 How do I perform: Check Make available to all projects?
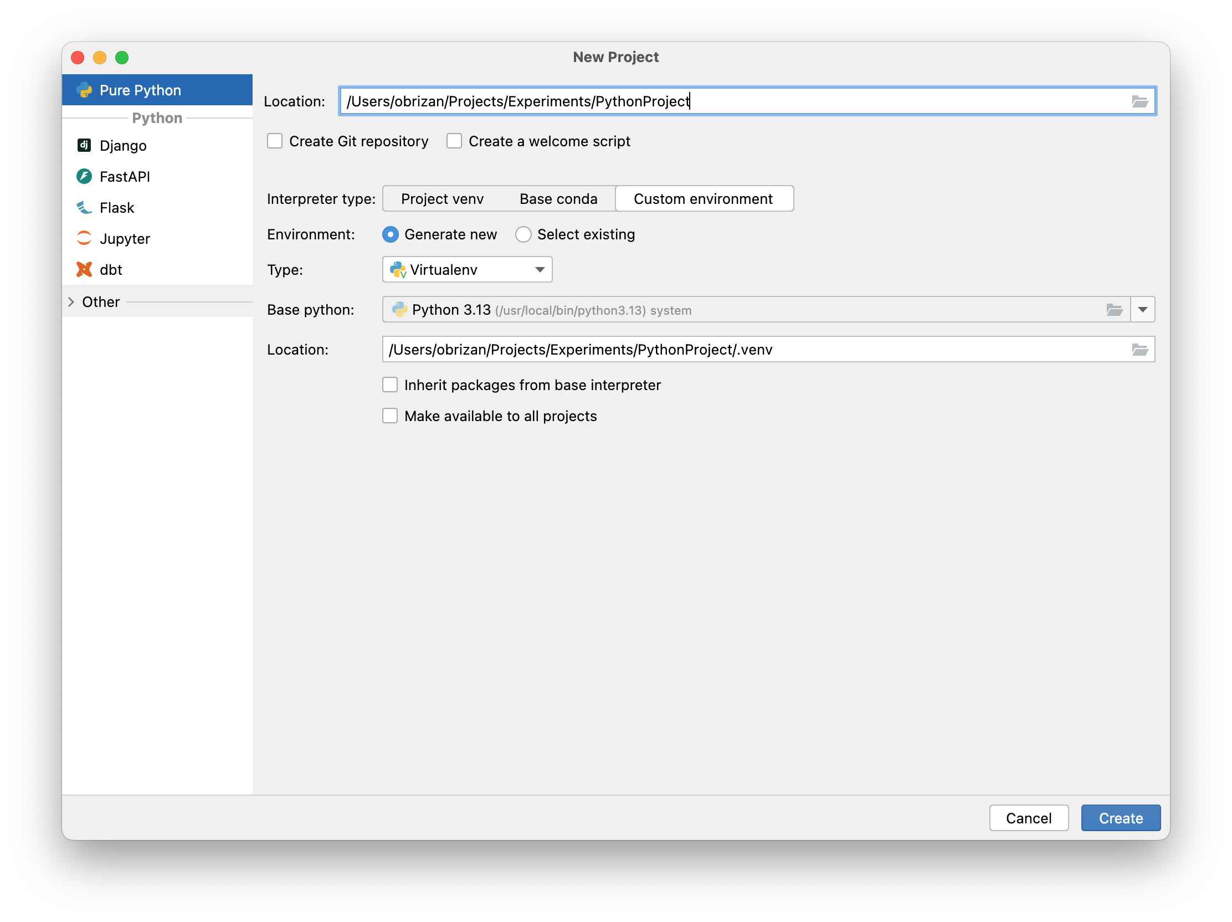click(x=390, y=416)
